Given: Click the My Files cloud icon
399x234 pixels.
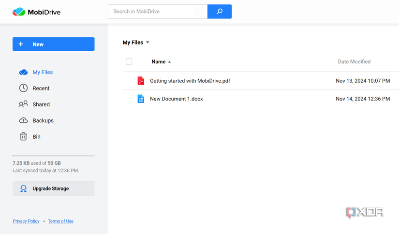Looking at the screenshot, I should (23, 72).
